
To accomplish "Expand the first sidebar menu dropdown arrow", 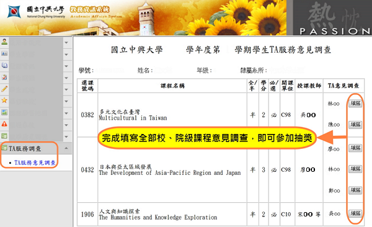I will pyautogui.click(x=66, y=43).
